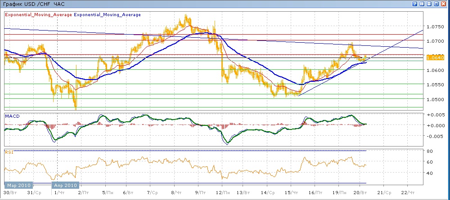Viewport: 450px width, 200px height.
Task: Close the USD/CHF chart window
Action: [x=444, y=4]
